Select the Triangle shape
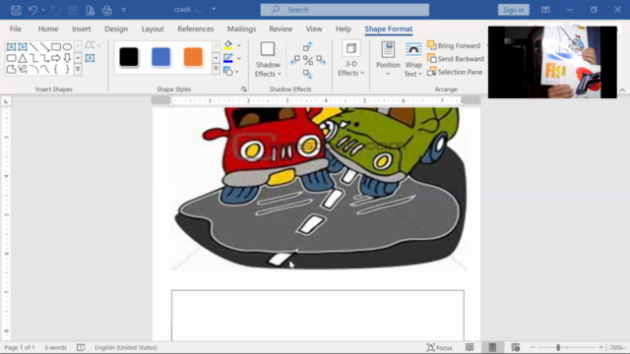 coord(23,58)
